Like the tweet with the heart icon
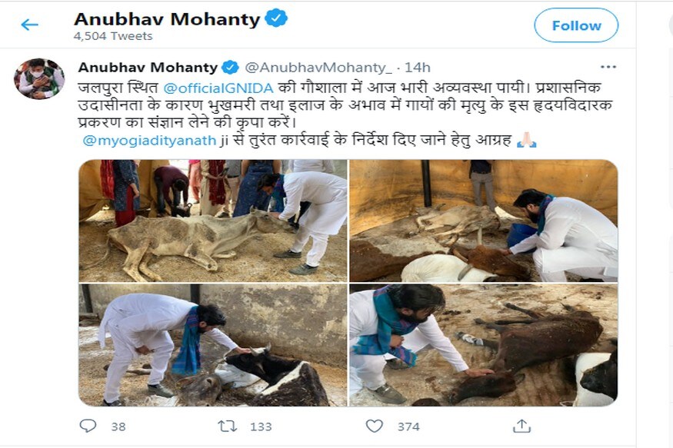This screenshot has height=448, width=673. 375,426
